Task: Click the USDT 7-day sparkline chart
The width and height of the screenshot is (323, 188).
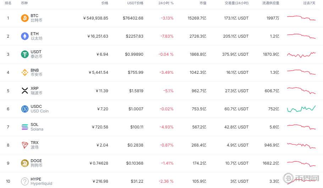Action: (301, 55)
